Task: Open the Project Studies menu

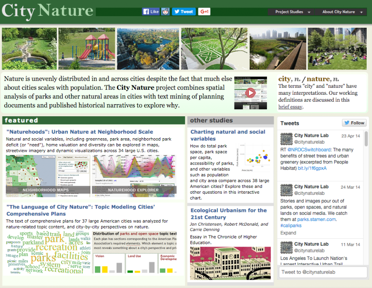Action: pos(289,12)
